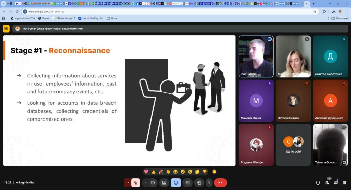Viewport: 351px width, 190px height.
Task: Expand audio settings arrow beside microphone
Action: (128, 183)
